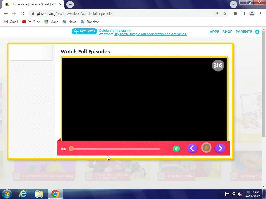Open the SHOP link
Image resolution: width=266 pixels, height=199 pixels.
click(x=228, y=32)
